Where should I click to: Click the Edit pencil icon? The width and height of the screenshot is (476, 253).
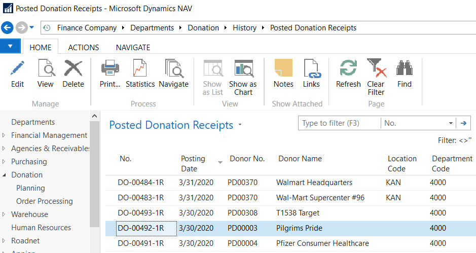click(x=17, y=68)
